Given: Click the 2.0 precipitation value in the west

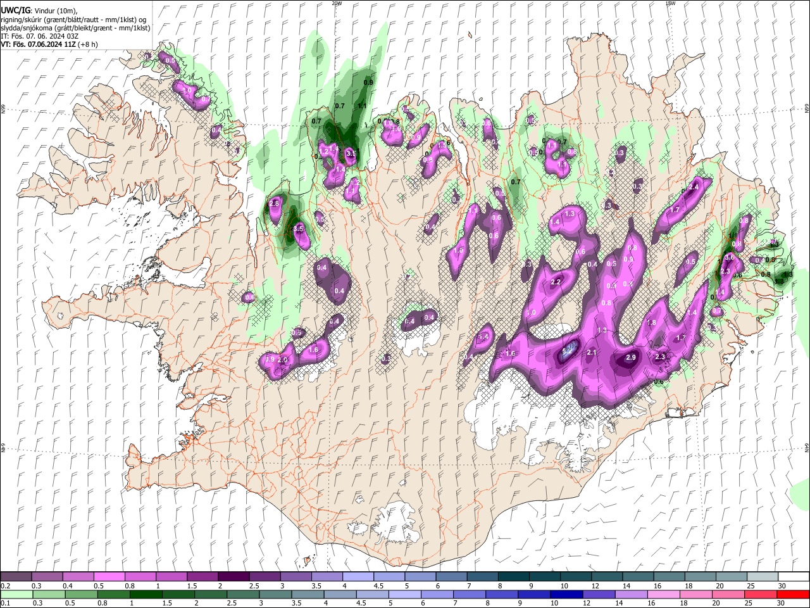Looking at the screenshot, I should [x=283, y=360].
